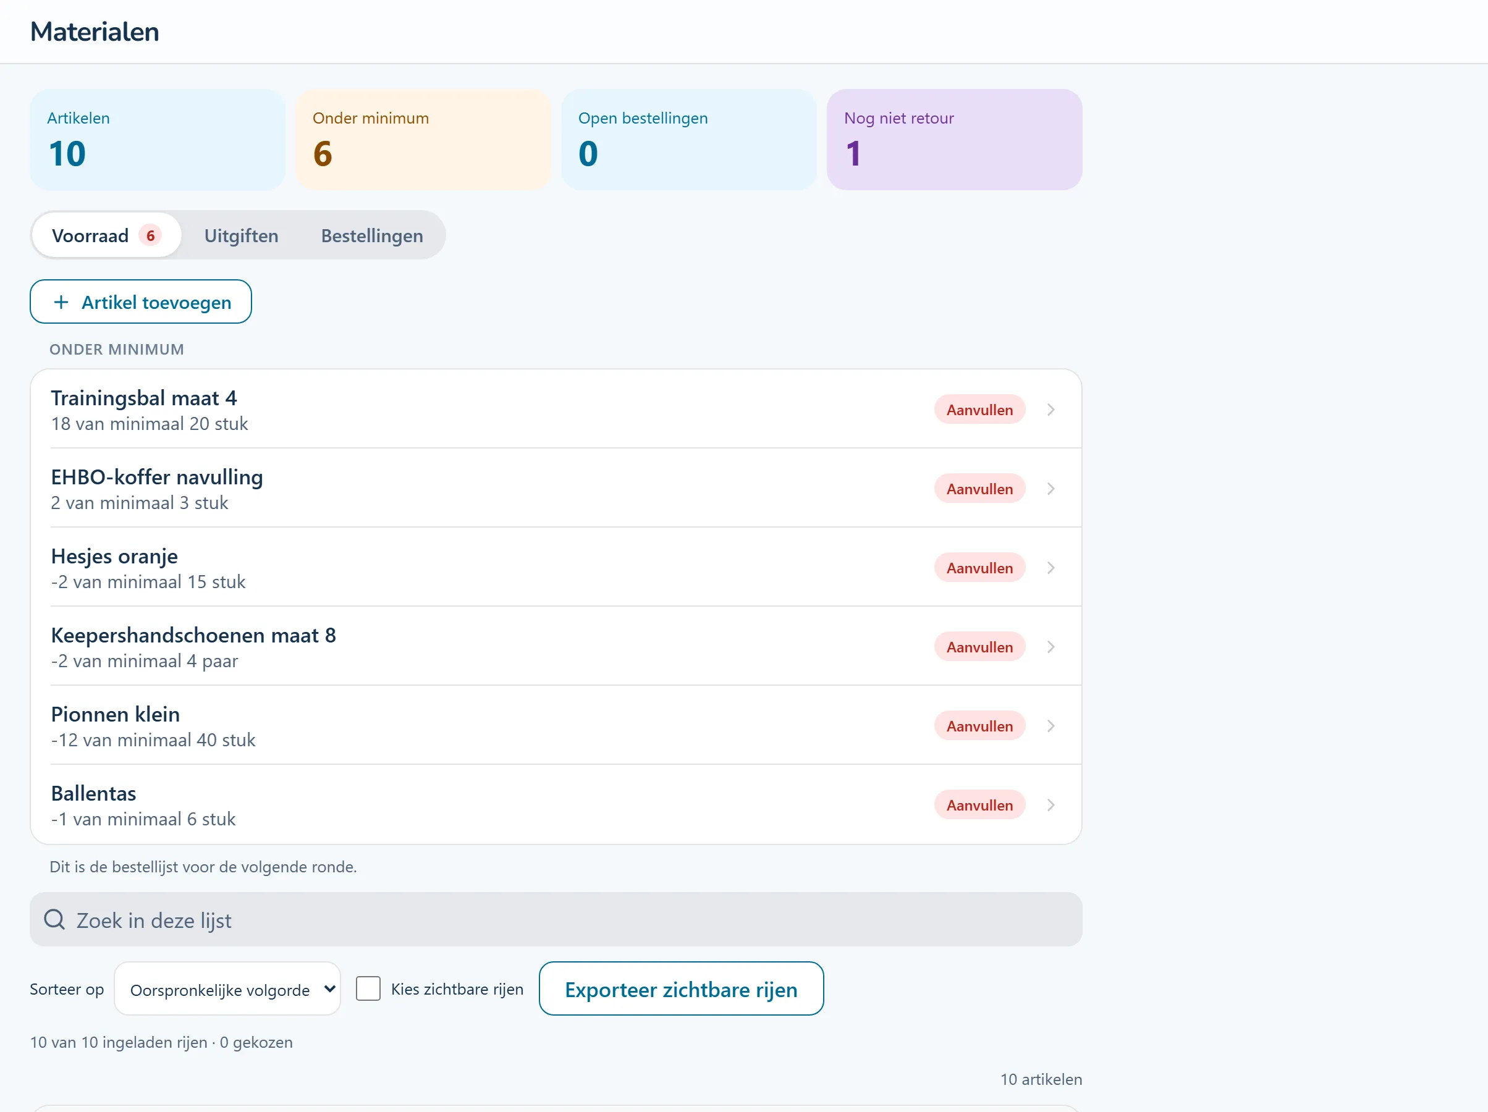
Task: Click the Materialen page heading
Action: [x=94, y=32]
